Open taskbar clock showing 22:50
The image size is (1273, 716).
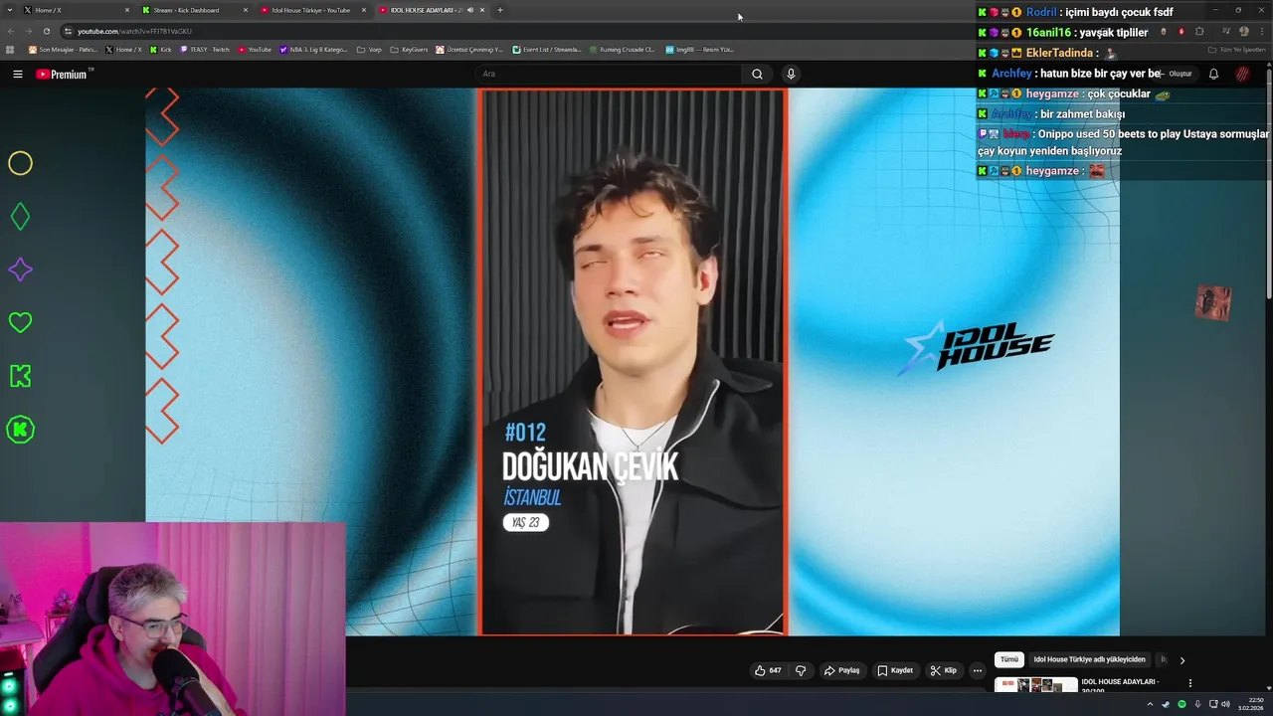coord(1251,704)
